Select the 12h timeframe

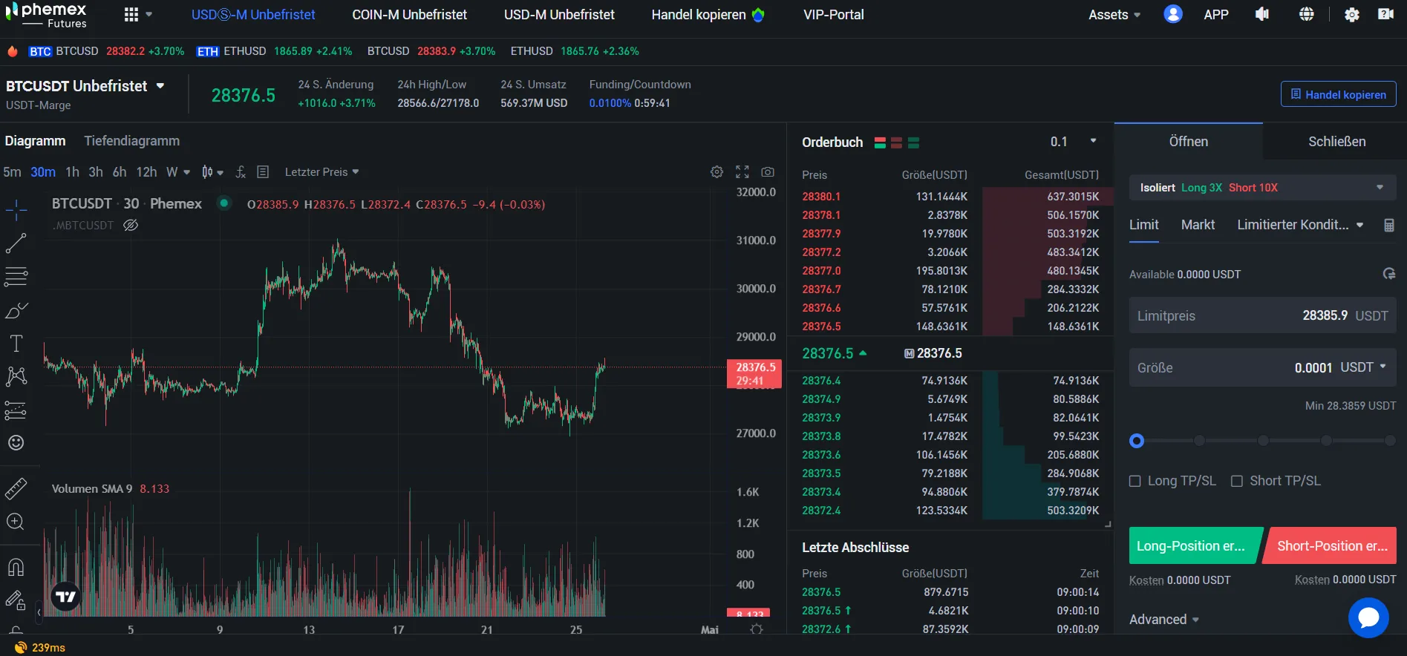[x=146, y=171]
